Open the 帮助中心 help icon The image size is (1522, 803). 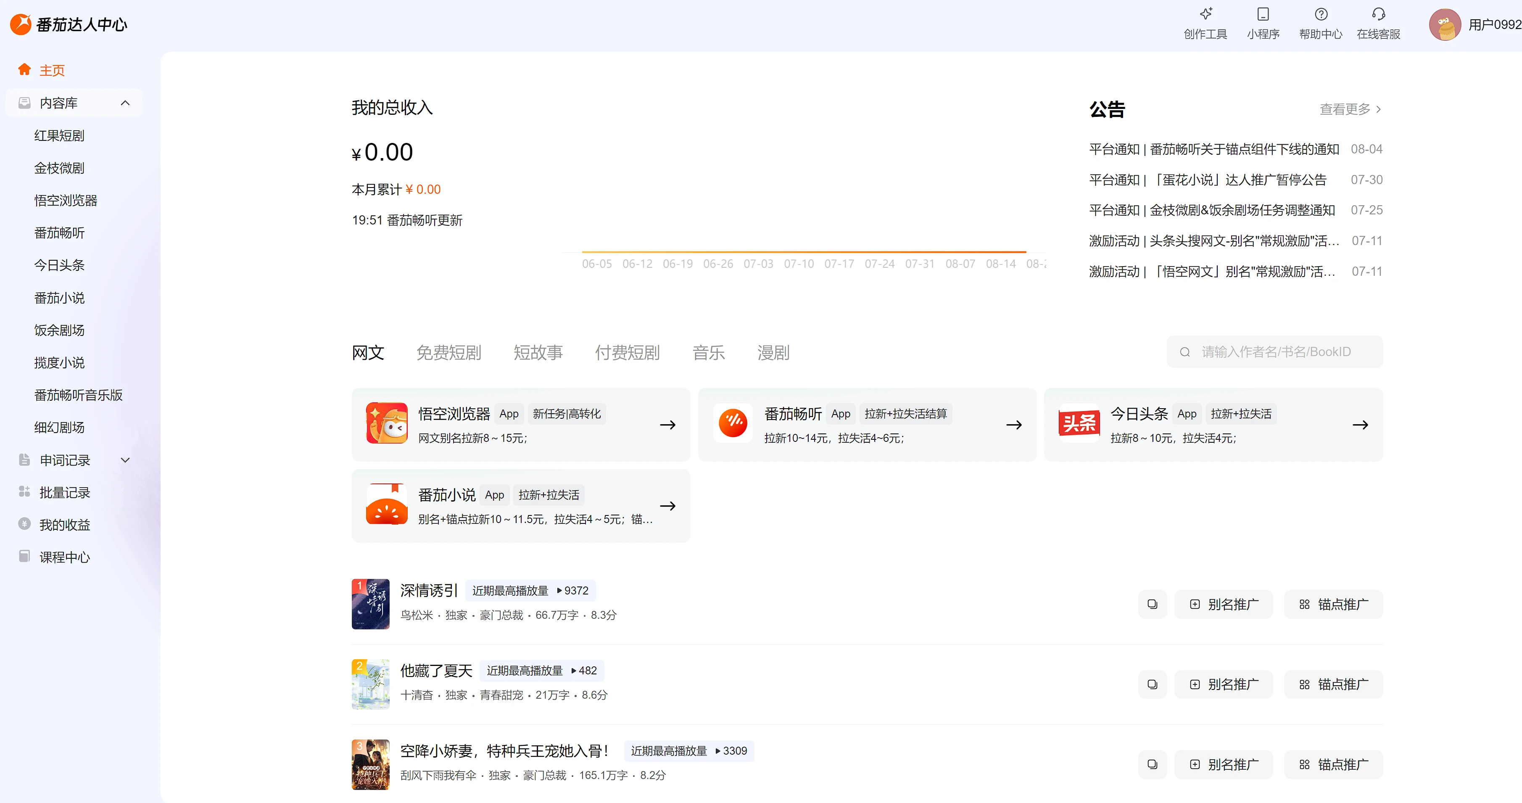click(x=1321, y=22)
